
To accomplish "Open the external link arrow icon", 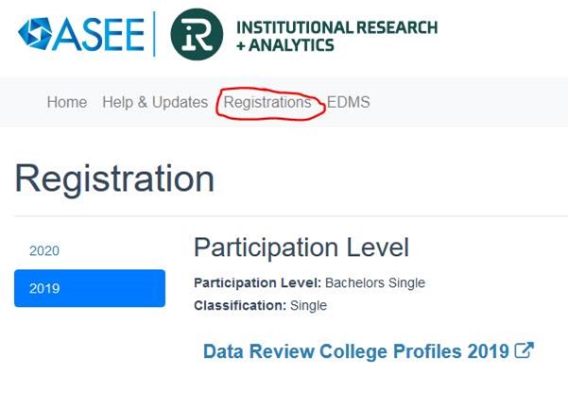I will pyautogui.click(x=524, y=350).
